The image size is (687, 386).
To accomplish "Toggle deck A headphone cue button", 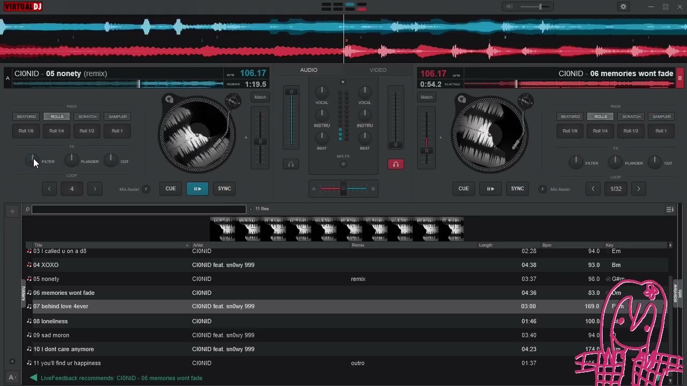I will pos(291,164).
